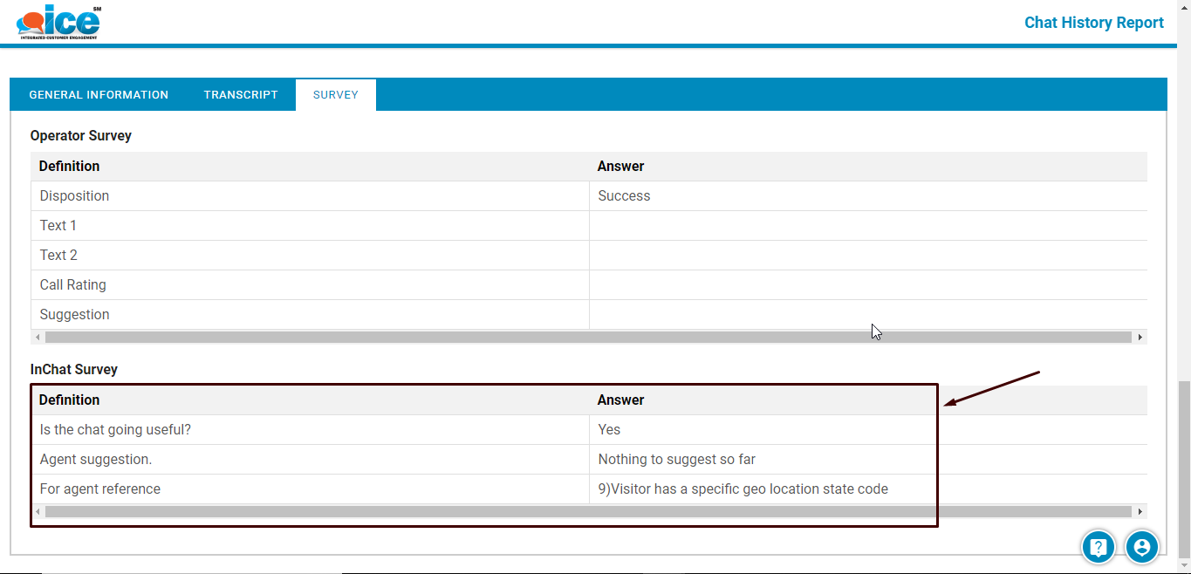Click the geo location state code answer

point(743,489)
